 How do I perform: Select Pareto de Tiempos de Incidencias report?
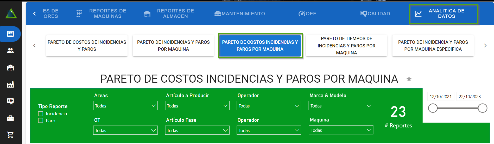click(346, 46)
